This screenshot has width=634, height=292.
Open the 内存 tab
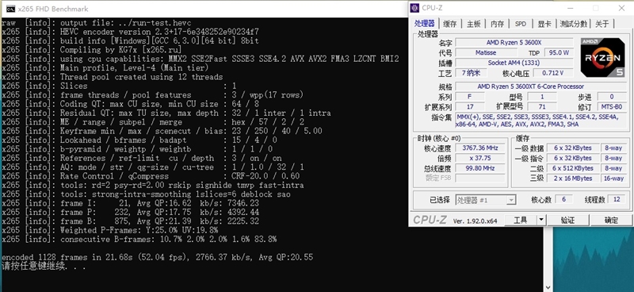pyautogui.click(x=498, y=24)
